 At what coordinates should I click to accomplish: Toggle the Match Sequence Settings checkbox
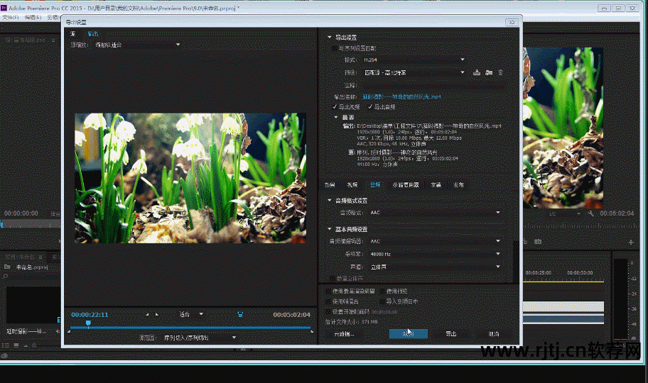tap(335, 48)
